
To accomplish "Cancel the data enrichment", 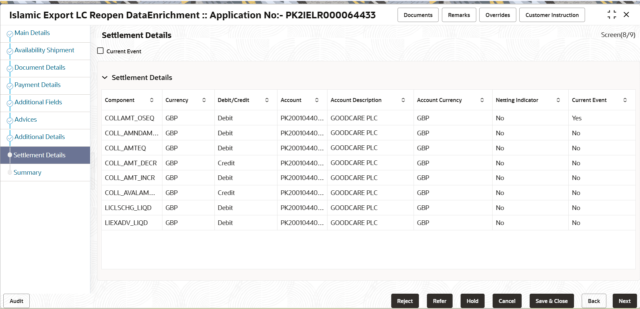I will coord(507,301).
